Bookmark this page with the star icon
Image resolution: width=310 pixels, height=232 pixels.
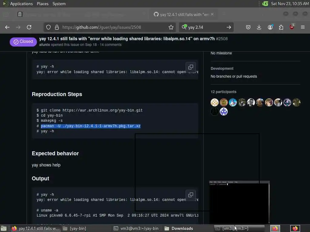[x=171, y=27]
